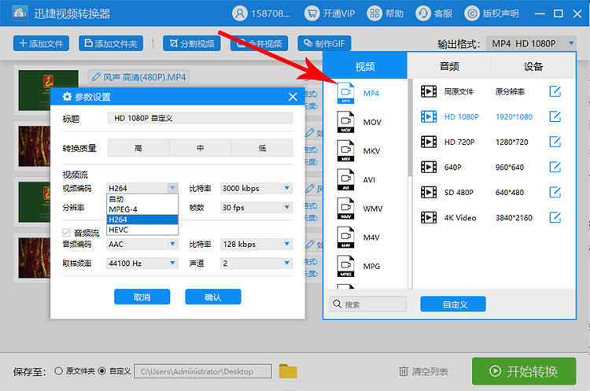Click the rename pencil on 风声 高清(480P).MP4
The width and height of the screenshot is (590, 391).
[x=96, y=77]
